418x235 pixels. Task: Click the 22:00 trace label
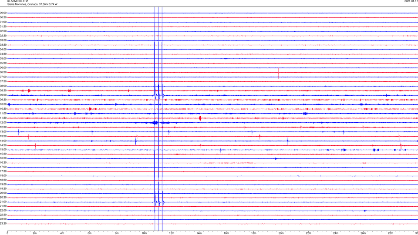click(3, 211)
